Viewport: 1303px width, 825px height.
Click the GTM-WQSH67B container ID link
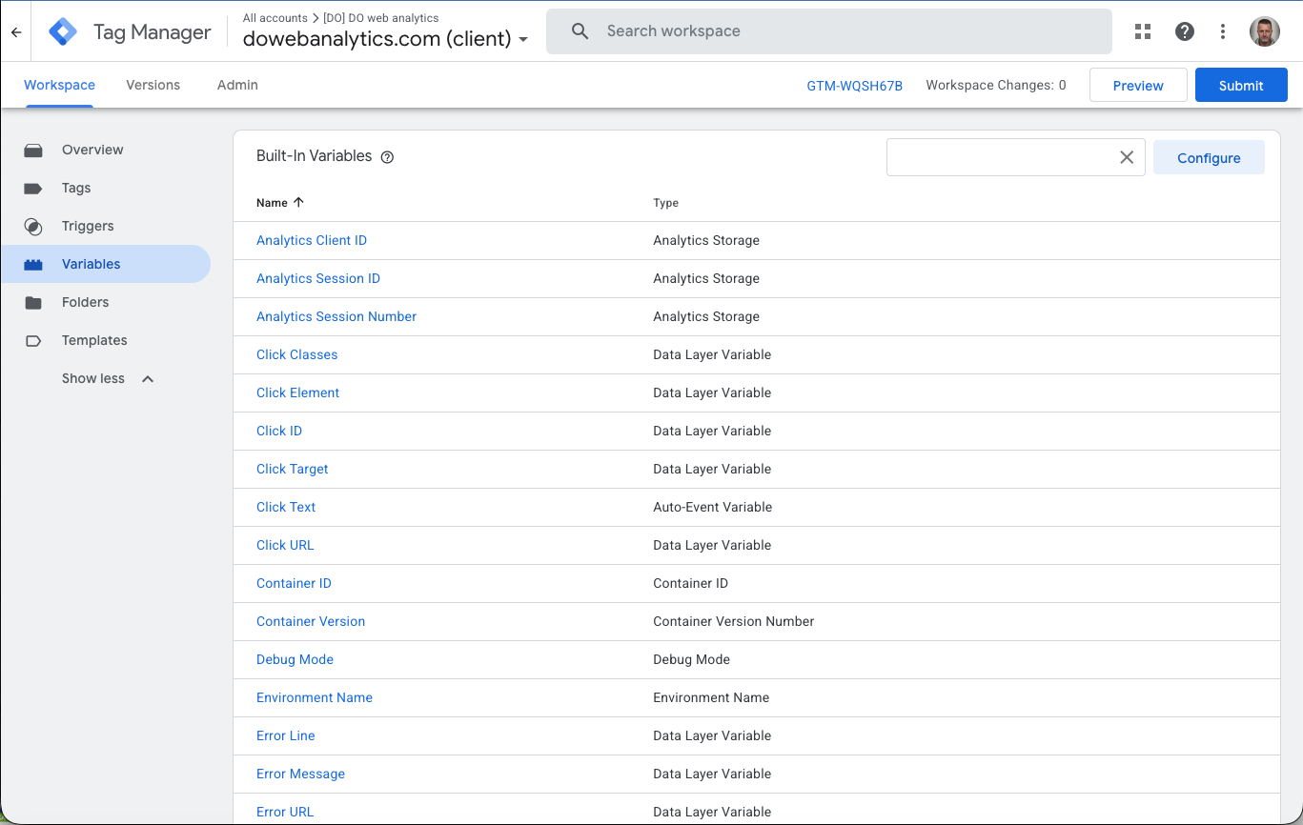pos(854,85)
